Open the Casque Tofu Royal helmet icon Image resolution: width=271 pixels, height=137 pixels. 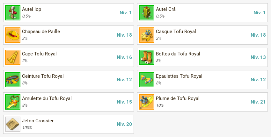click(147, 35)
